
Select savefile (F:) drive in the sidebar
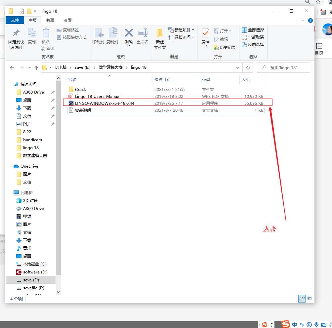point(33,288)
